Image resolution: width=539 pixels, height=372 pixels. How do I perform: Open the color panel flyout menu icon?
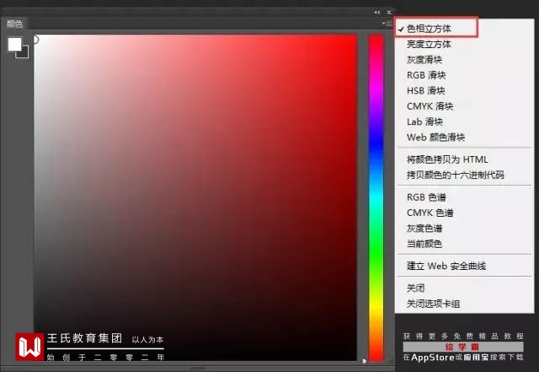pos(387,24)
